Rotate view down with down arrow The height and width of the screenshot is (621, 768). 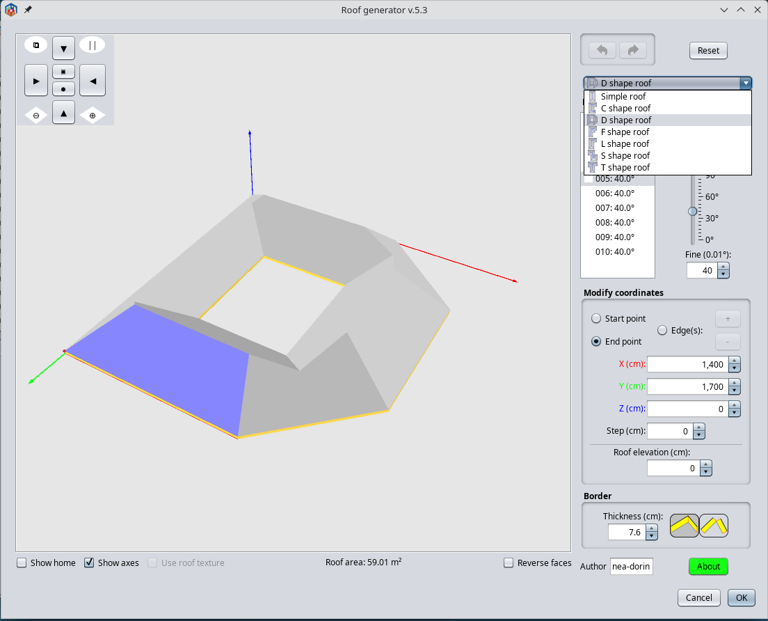pyautogui.click(x=64, y=48)
